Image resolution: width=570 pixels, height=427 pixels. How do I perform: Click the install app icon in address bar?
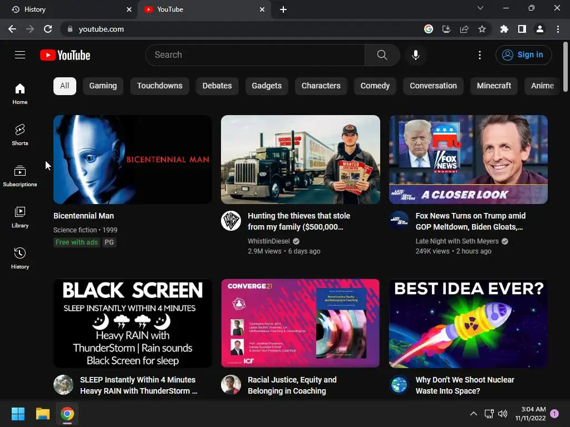pyautogui.click(x=446, y=29)
